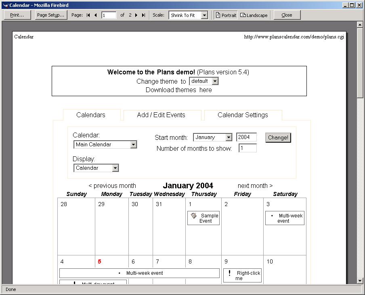The width and height of the screenshot is (365, 295).
Task: Click the Wednesday column header
Action: coord(169,194)
